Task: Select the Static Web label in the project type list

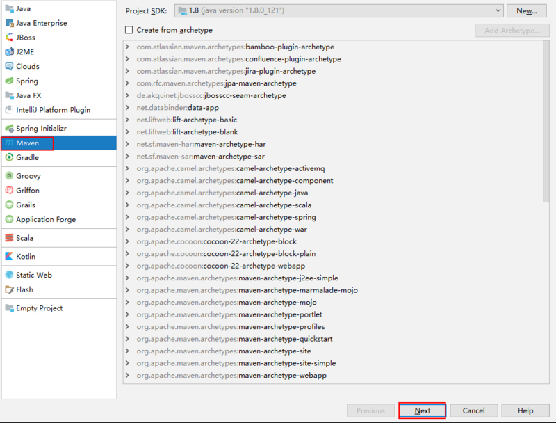Action: 34,275
